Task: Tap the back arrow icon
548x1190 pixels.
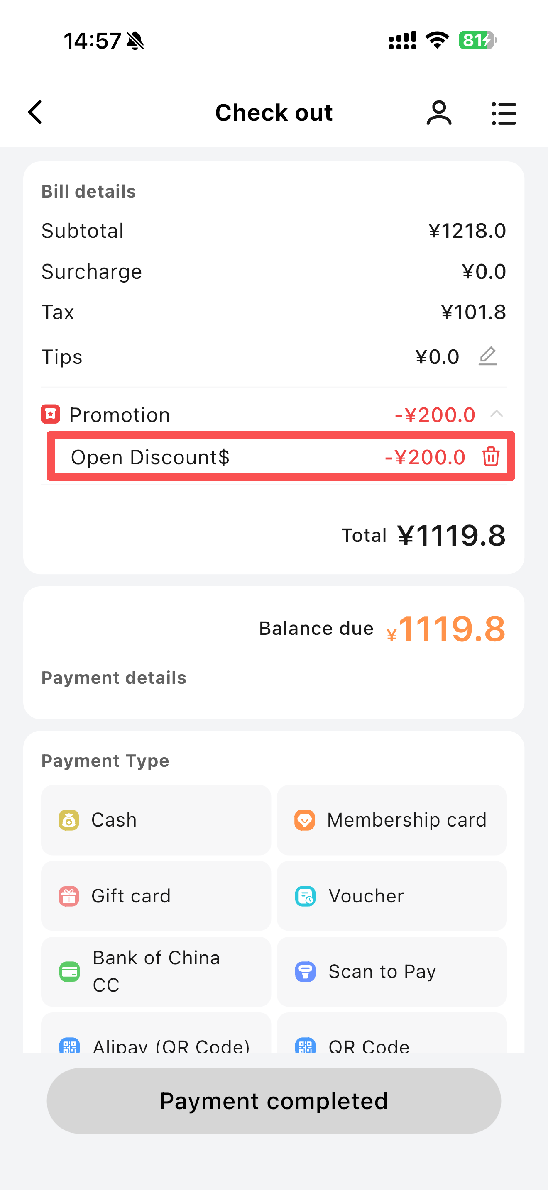Action: tap(35, 112)
